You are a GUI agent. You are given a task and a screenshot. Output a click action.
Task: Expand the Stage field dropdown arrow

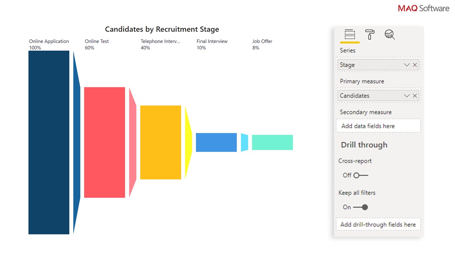(407, 65)
